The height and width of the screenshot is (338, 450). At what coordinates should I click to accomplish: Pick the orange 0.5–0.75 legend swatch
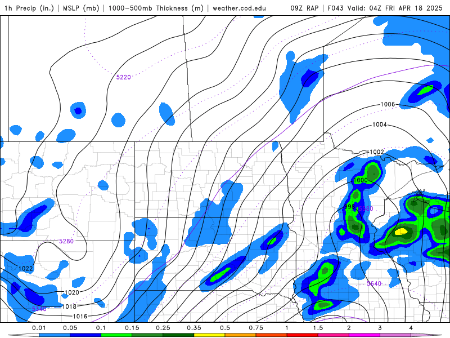(241, 335)
